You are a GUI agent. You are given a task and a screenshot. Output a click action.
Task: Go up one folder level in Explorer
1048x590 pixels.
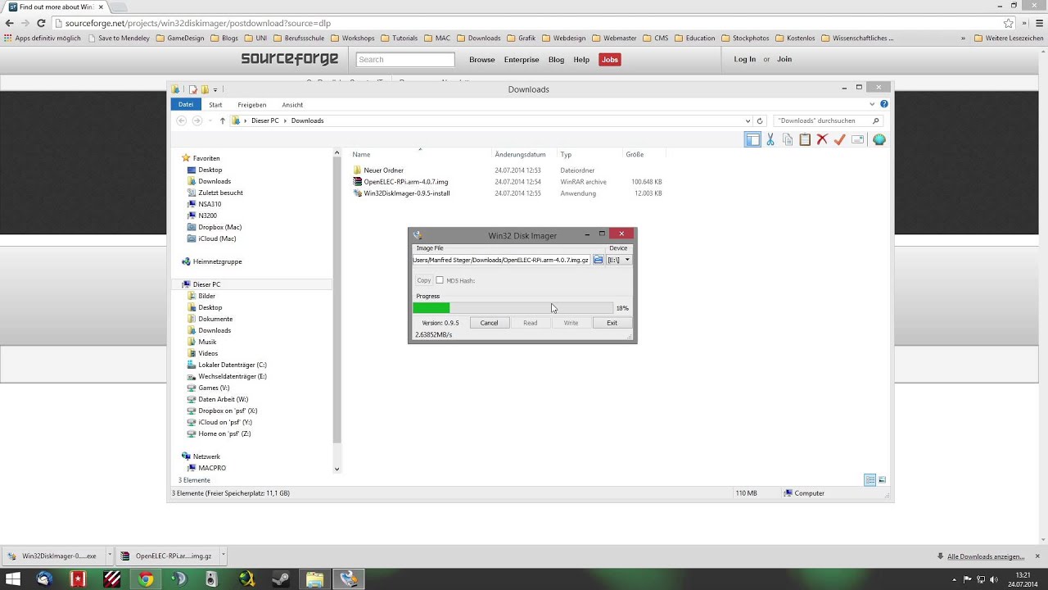(222, 120)
